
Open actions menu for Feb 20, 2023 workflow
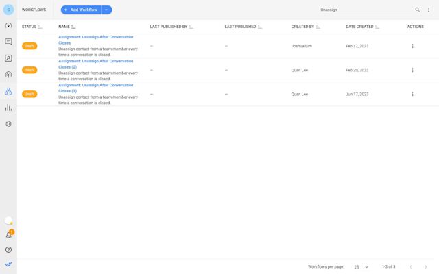[x=412, y=70]
